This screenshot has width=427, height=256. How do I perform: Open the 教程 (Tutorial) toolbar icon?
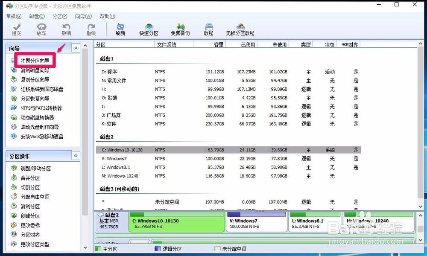208,29
